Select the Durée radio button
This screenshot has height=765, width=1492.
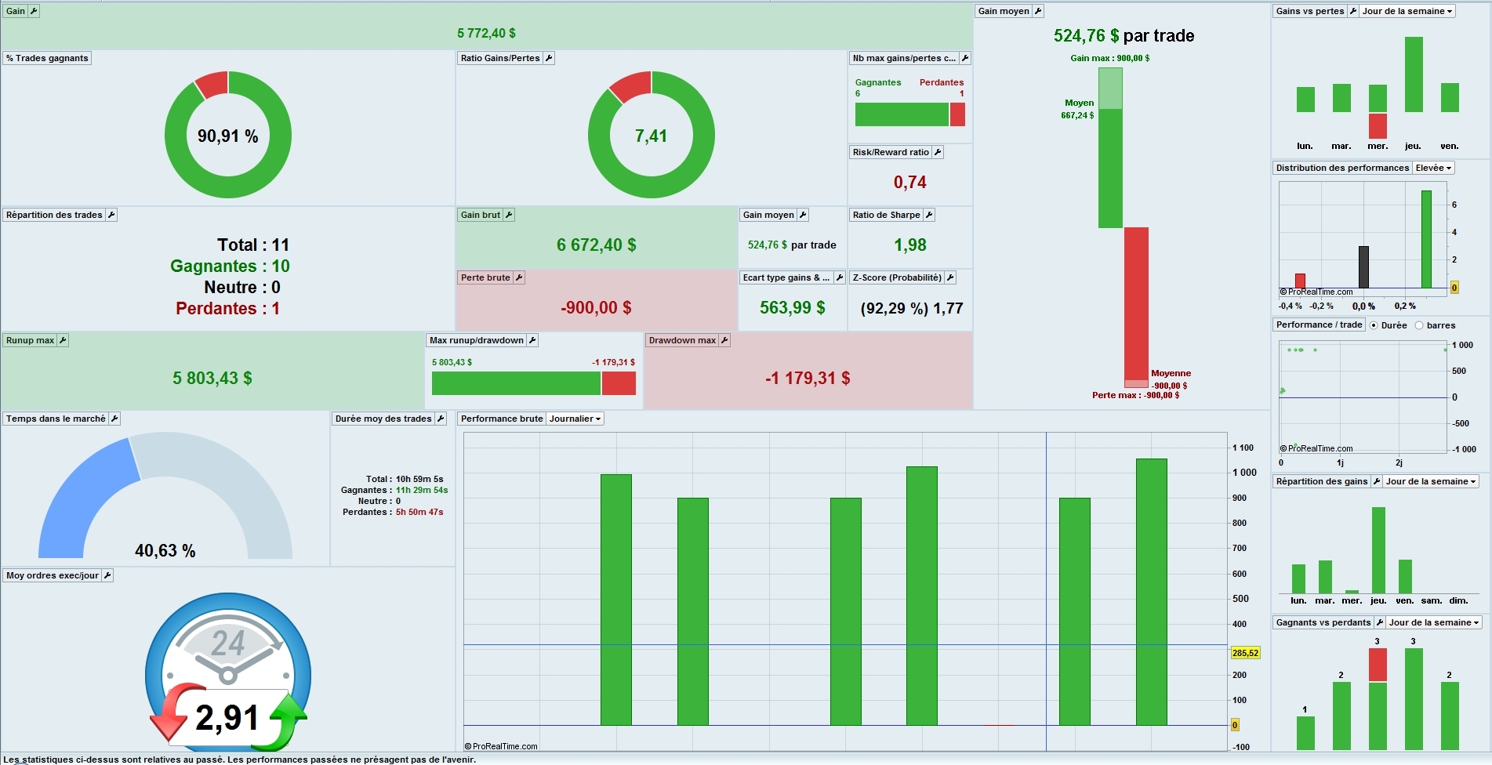[x=1374, y=325]
